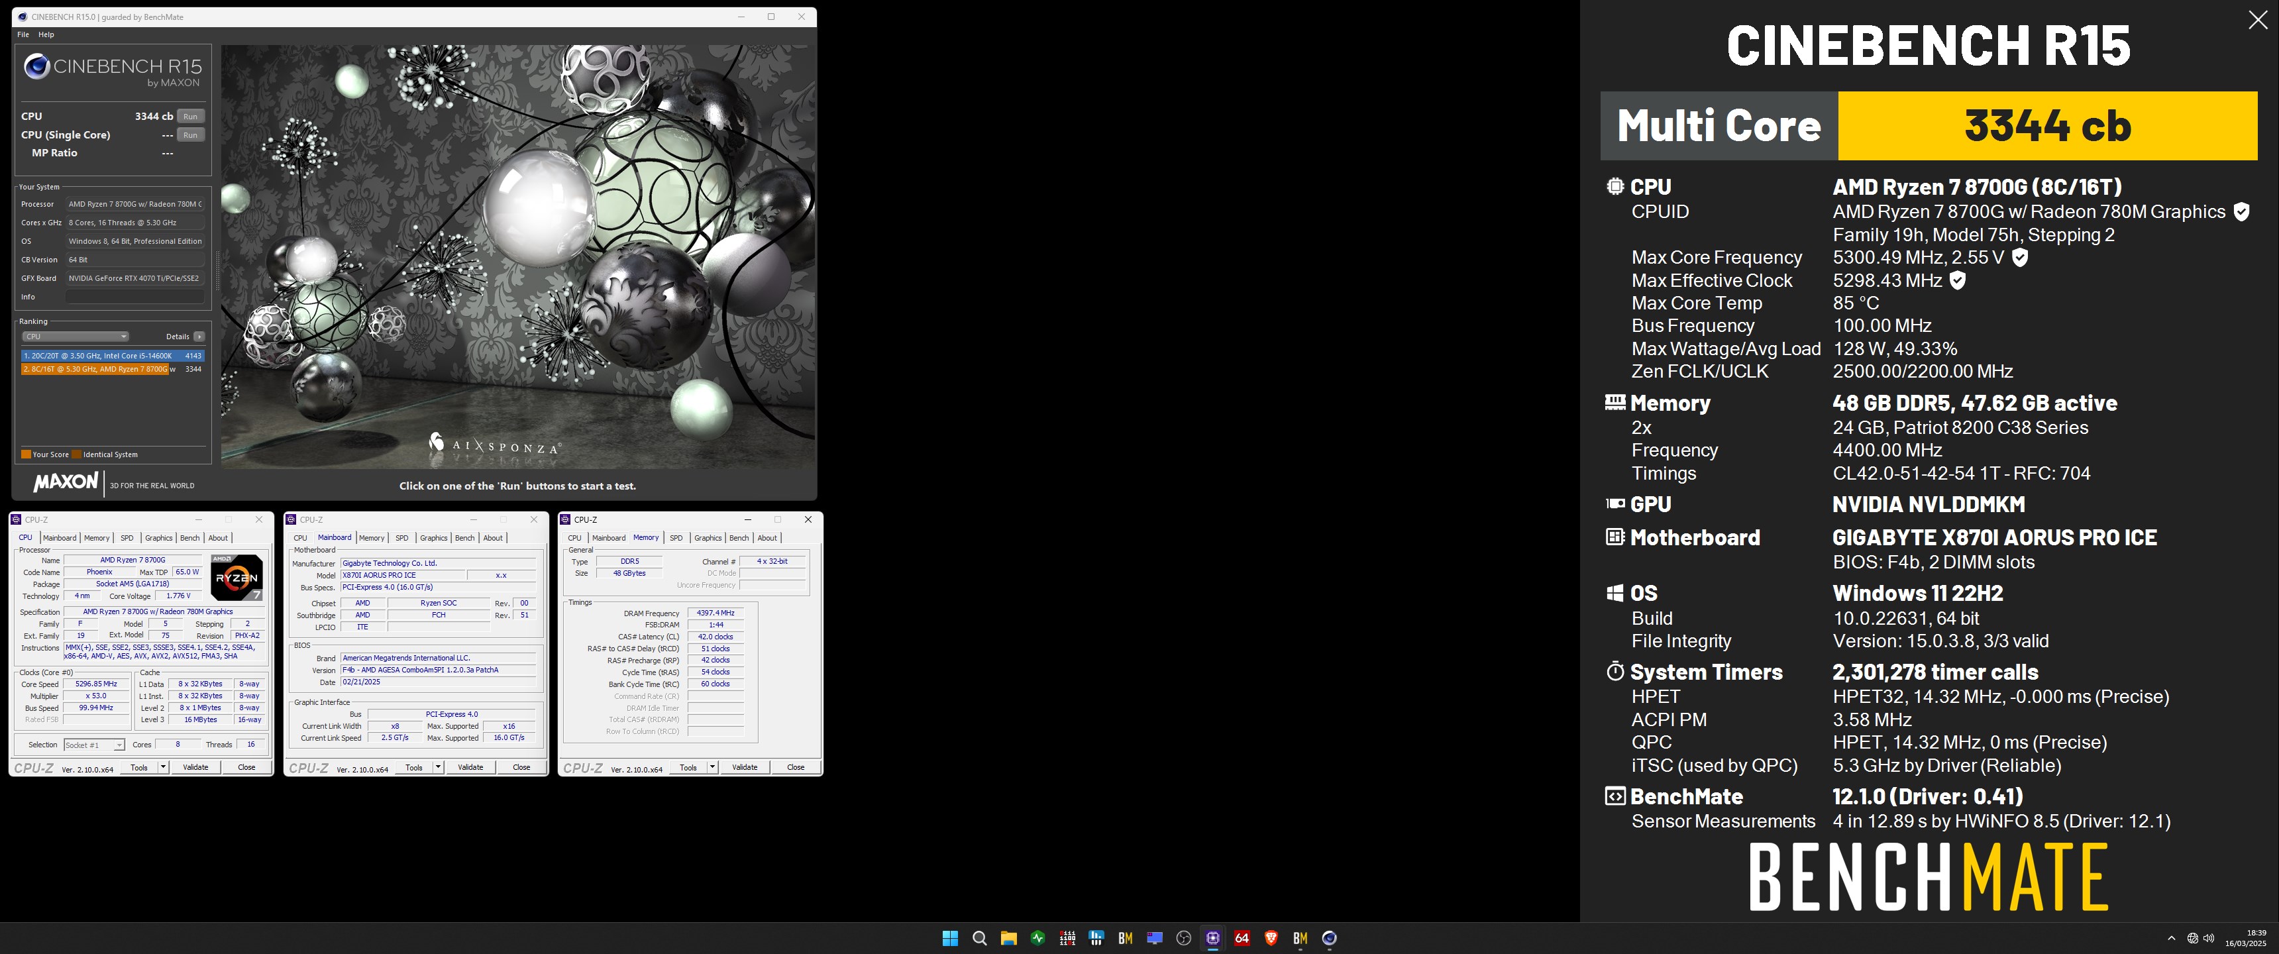Click the blue monitor taskbar icon
The height and width of the screenshot is (954, 2279).
(1155, 938)
